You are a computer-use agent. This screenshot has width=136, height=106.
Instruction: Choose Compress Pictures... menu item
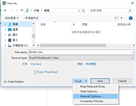pos(96,101)
